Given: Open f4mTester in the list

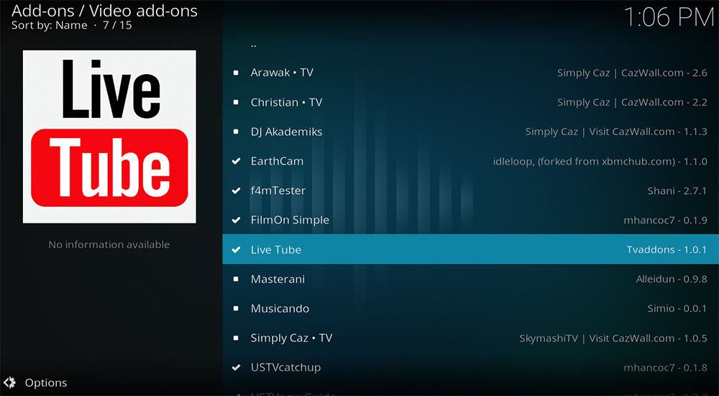Looking at the screenshot, I should (x=470, y=190).
